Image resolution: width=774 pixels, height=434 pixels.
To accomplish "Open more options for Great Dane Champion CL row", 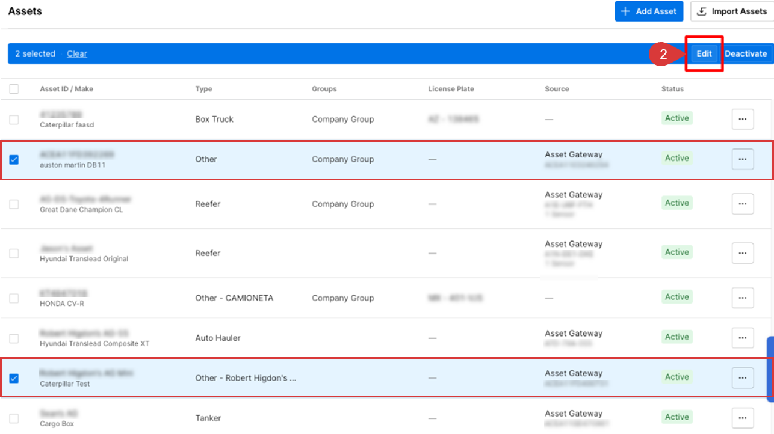I will click(743, 204).
